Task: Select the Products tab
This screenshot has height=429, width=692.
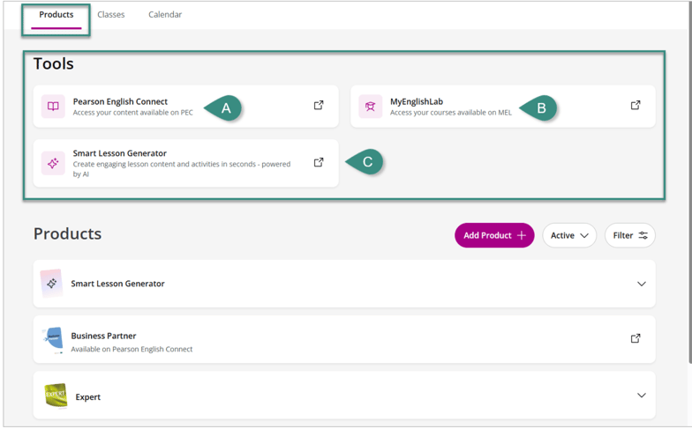Action: (56, 15)
